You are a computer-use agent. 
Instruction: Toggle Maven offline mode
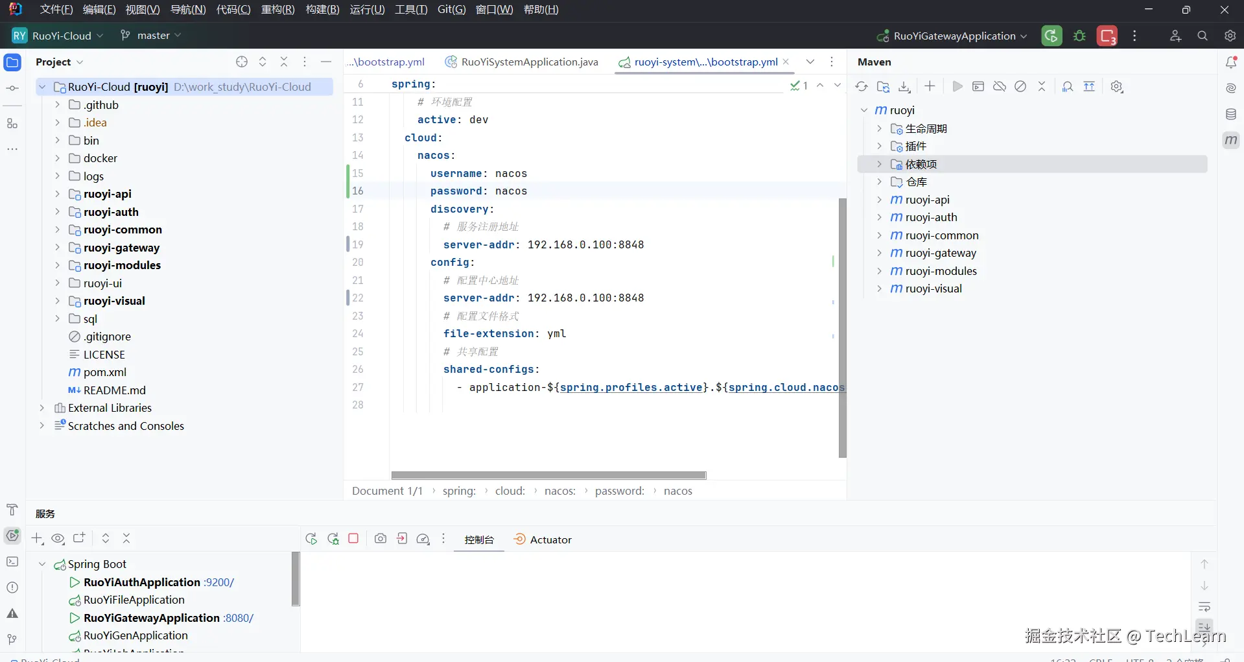tap(999, 87)
